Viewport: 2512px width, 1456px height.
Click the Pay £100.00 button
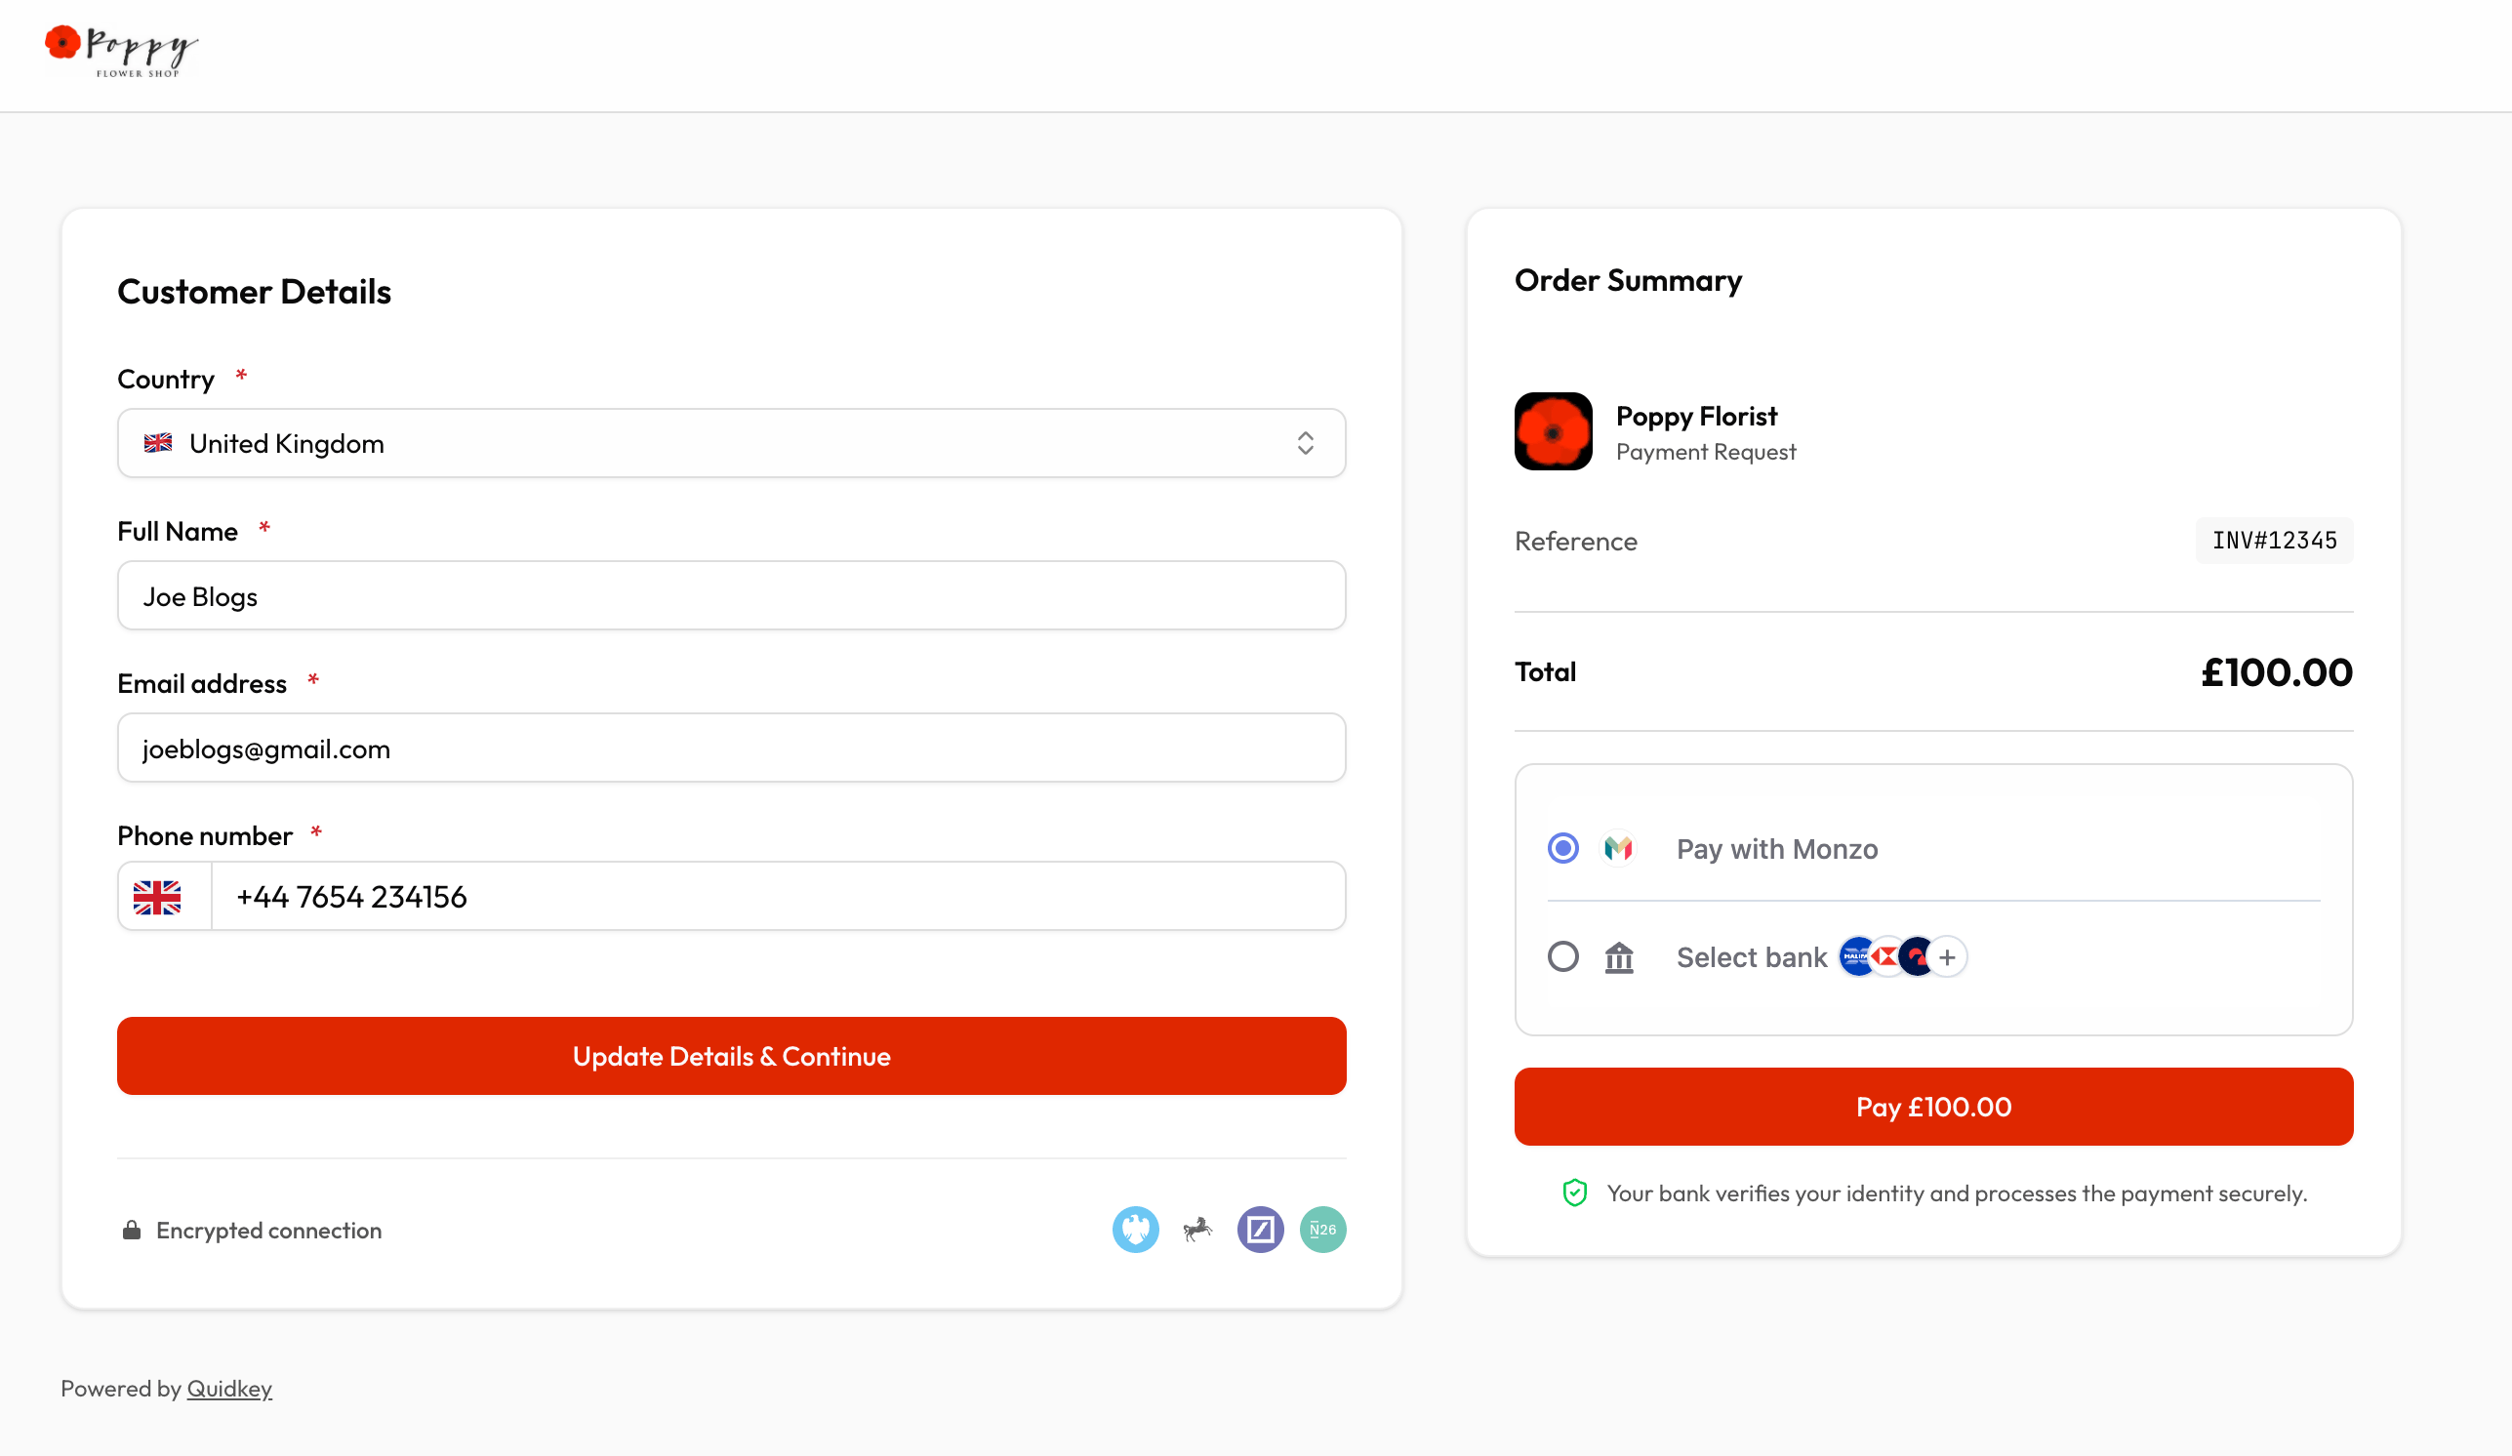[x=1933, y=1107]
